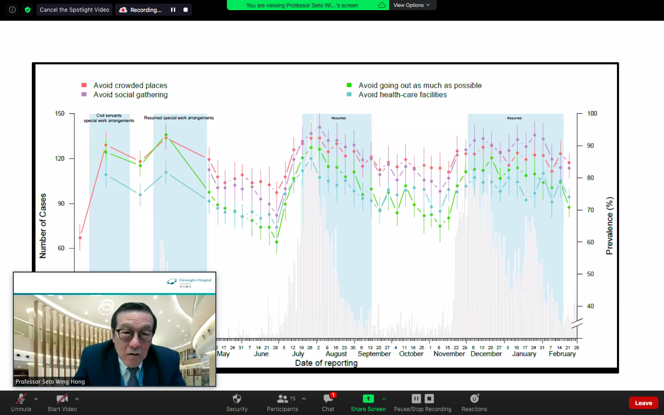Expand participants options arrow

[304, 399]
